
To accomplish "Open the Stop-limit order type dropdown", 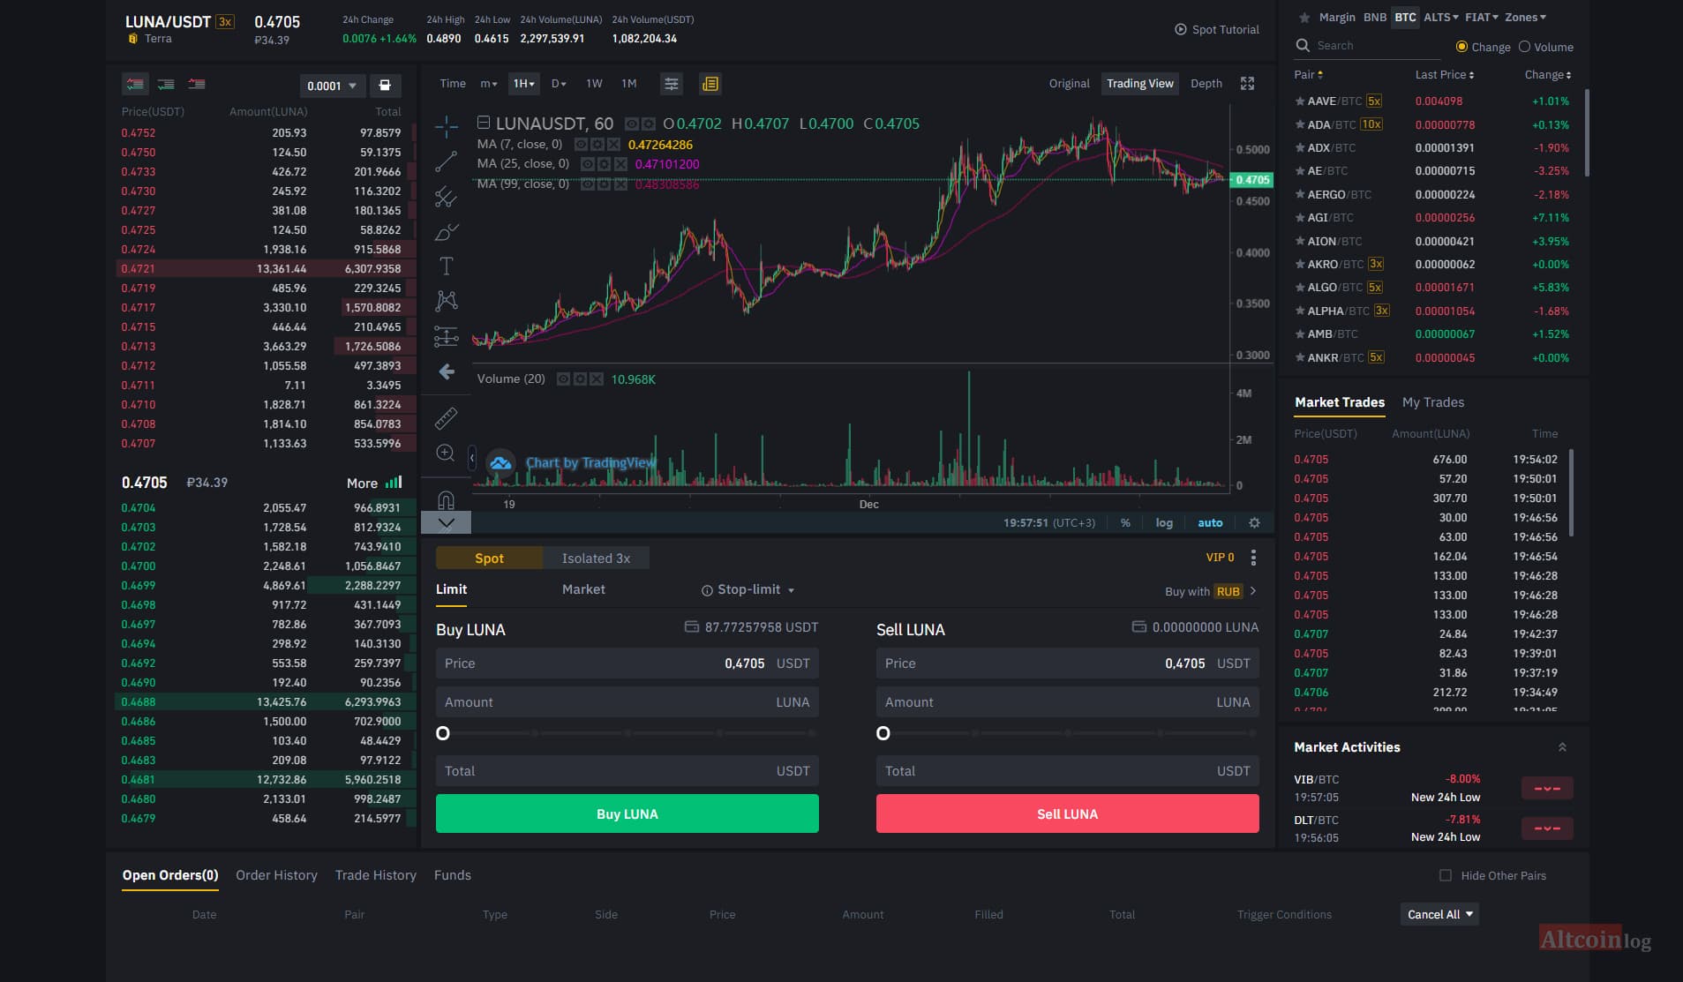I will [x=748, y=589].
